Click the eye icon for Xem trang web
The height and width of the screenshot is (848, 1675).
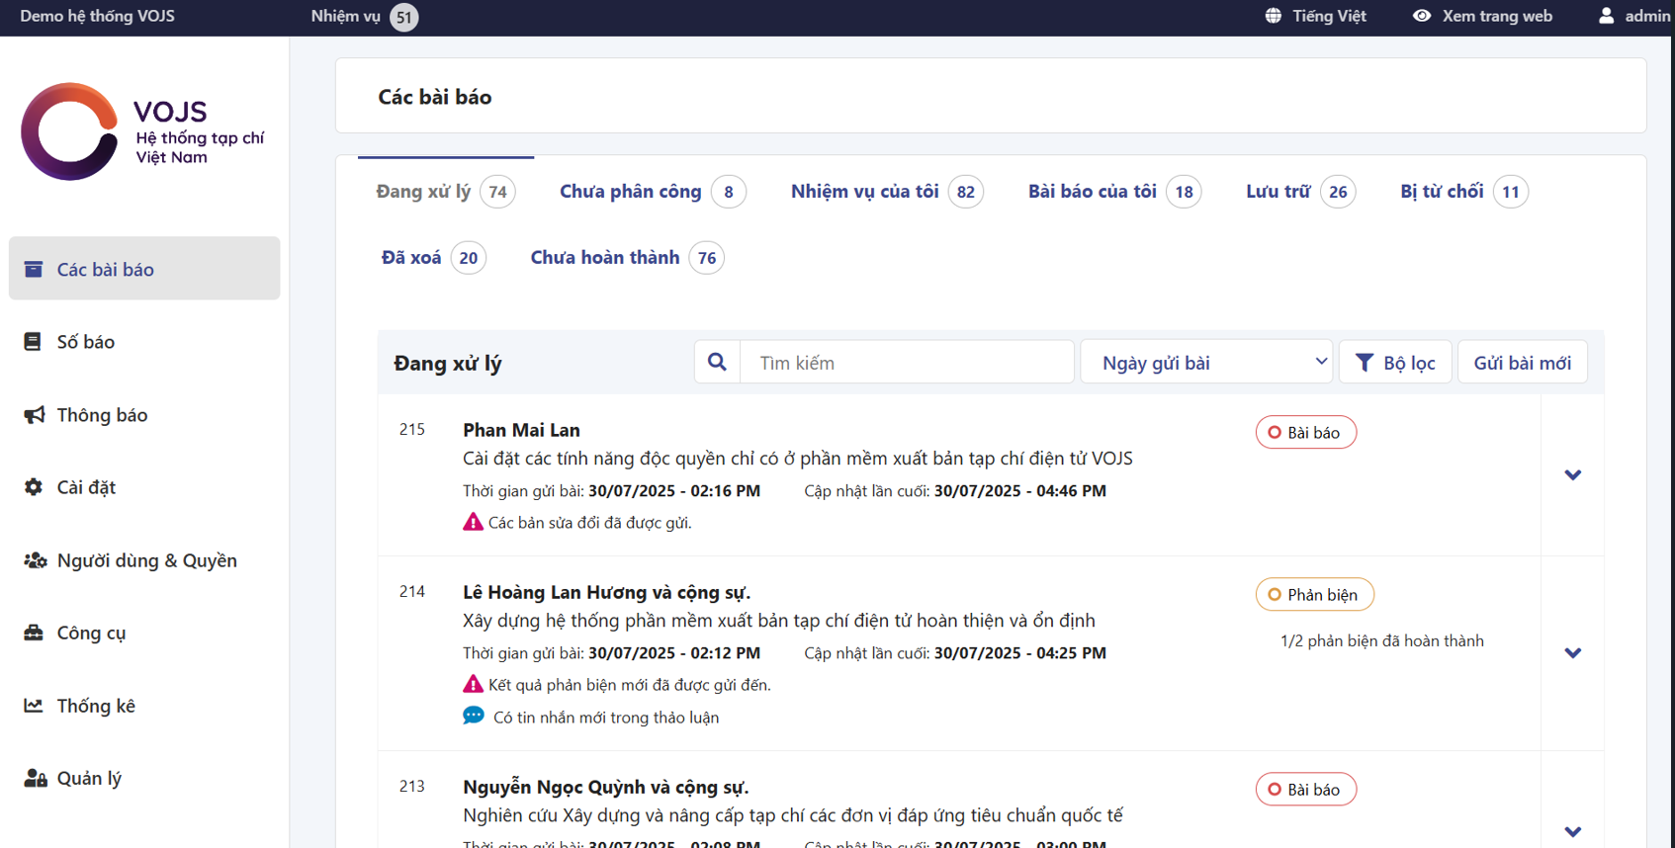(1421, 16)
